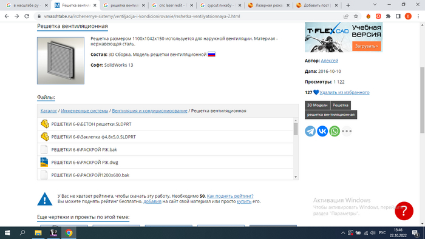Go back to previous page
The width and height of the screenshot is (425, 239).
pos(7,16)
